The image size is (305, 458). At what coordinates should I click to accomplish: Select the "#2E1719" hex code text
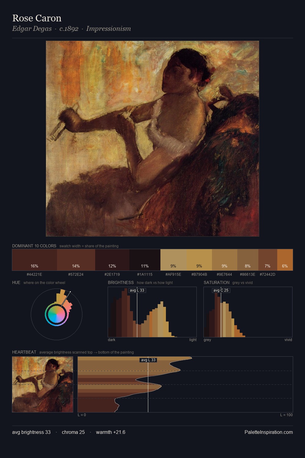coord(112,274)
